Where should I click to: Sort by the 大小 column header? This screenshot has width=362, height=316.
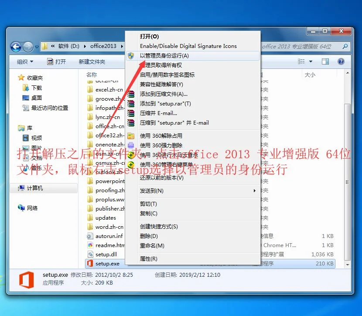[x=310, y=75]
